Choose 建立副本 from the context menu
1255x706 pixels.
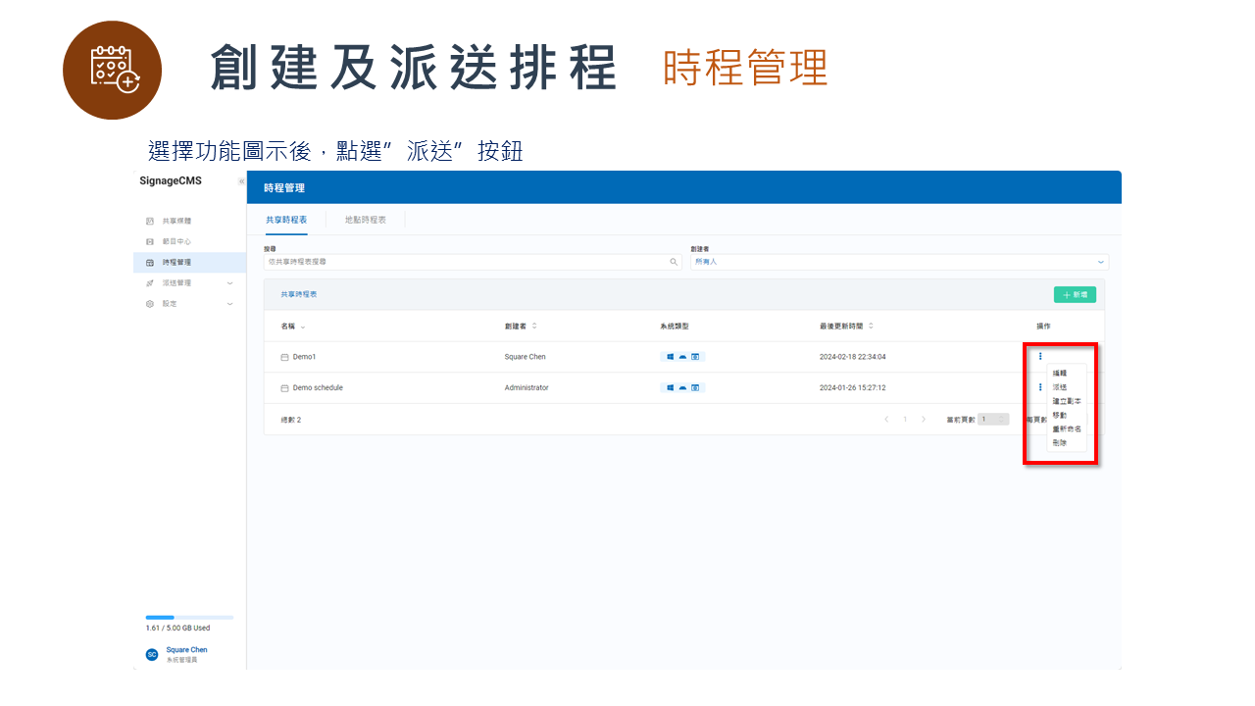tap(1067, 401)
